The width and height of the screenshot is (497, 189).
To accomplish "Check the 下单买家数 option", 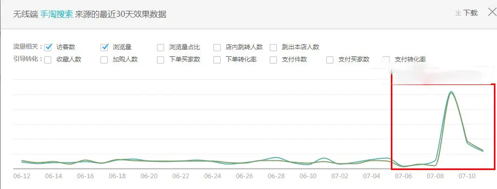I will (x=161, y=59).
